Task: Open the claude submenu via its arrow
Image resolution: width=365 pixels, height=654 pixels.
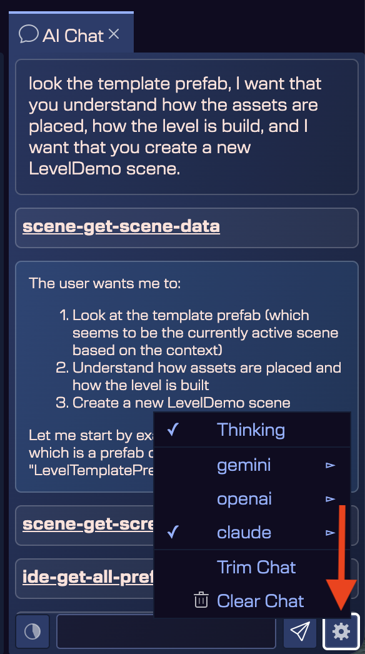Action: click(331, 532)
